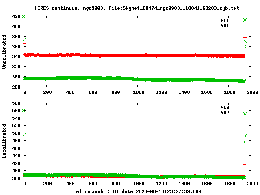Click x-axis tick 600 under the XL1/YR1 plot
Viewport: 260px width, 195px height.
point(93,92)
